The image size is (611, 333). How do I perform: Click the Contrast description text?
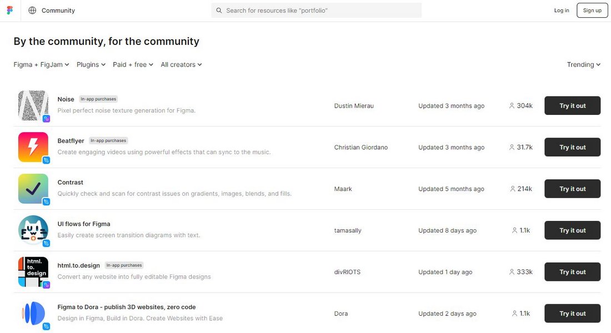(x=174, y=194)
